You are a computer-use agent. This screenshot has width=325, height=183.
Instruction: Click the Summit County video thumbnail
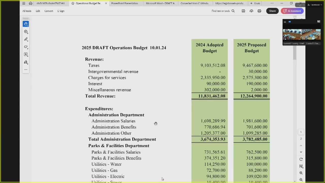[x=292, y=35]
